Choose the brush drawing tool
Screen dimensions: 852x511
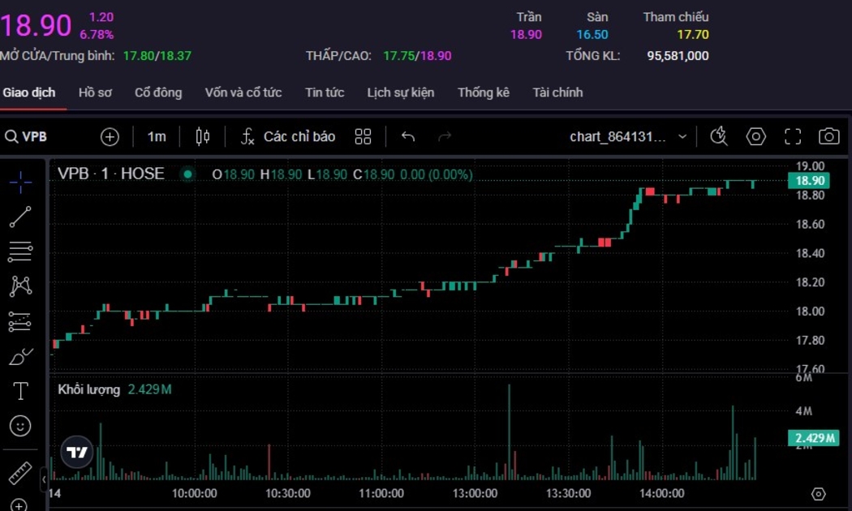click(x=20, y=355)
